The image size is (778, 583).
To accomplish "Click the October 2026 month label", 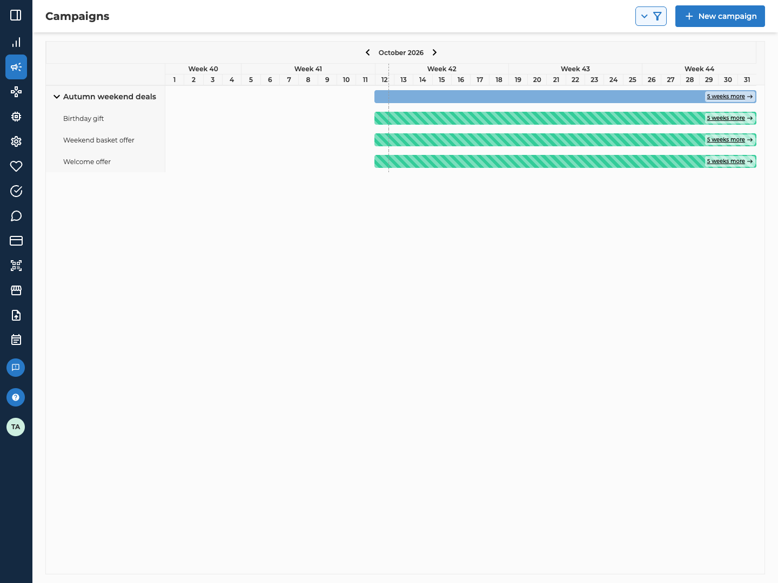I will pyautogui.click(x=401, y=52).
